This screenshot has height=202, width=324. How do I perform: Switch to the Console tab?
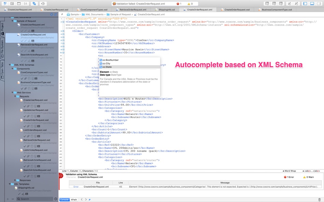(64, 200)
